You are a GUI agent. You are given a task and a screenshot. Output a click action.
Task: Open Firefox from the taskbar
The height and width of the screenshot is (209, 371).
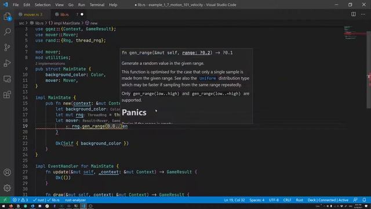point(11,206)
